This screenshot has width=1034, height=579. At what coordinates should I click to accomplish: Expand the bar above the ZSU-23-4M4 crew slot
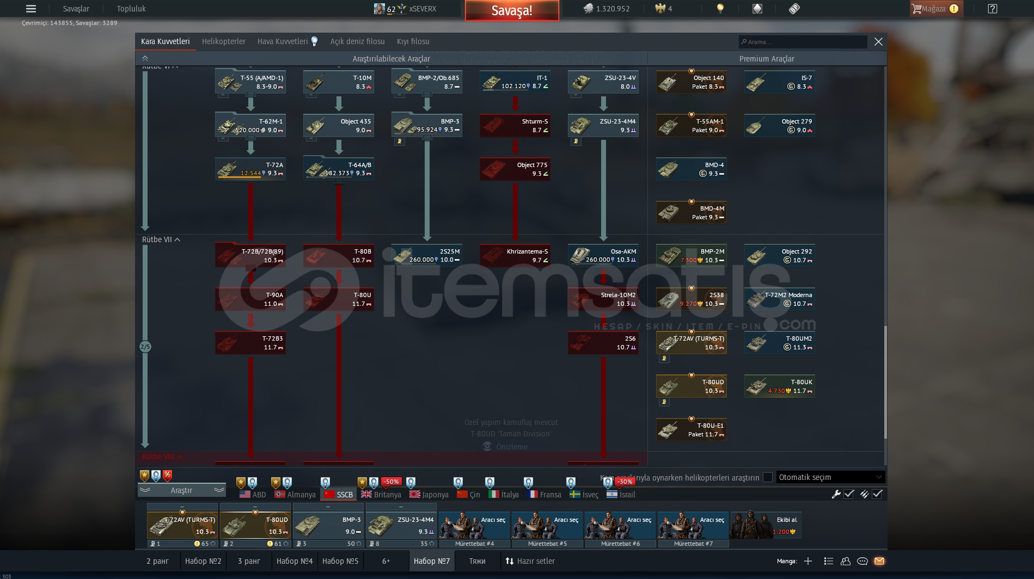coord(401,507)
